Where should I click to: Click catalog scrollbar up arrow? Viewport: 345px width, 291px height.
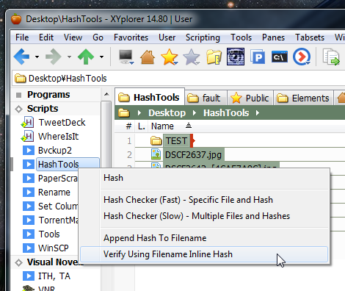[106, 94]
